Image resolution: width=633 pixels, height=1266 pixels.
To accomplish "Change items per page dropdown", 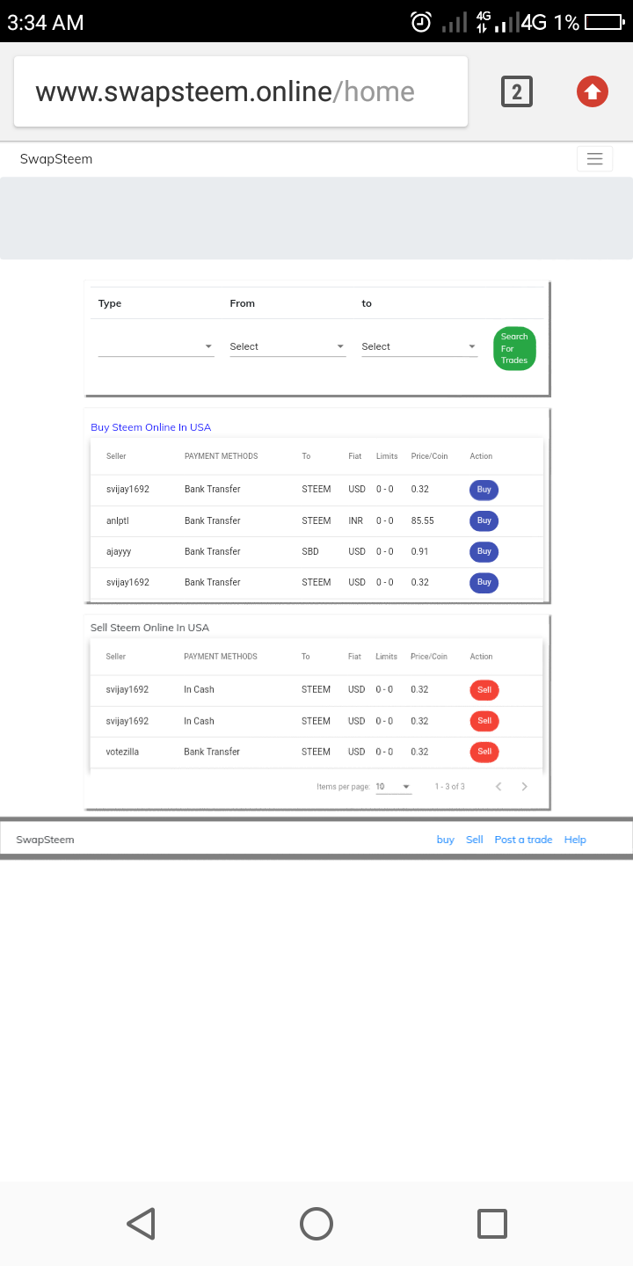I will point(393,787).
